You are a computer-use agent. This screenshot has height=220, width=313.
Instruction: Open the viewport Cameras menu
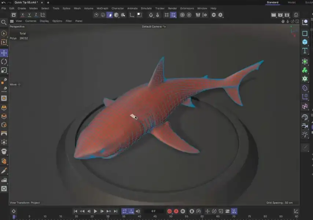pos(31,21)
